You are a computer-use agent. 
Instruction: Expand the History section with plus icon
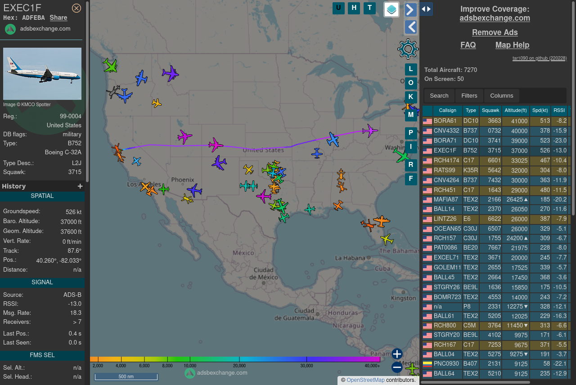coord(80,186)
